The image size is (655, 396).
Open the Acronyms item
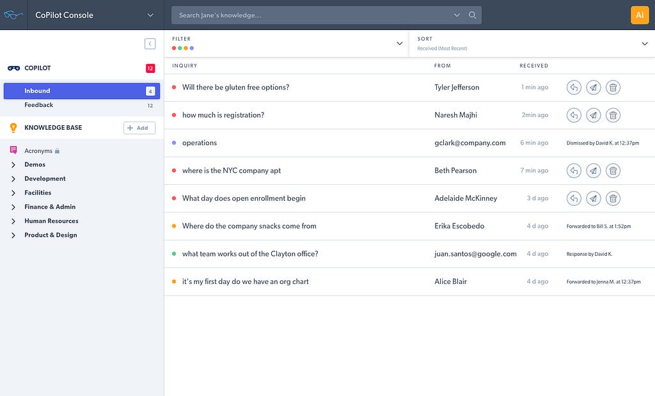[38, 151]
